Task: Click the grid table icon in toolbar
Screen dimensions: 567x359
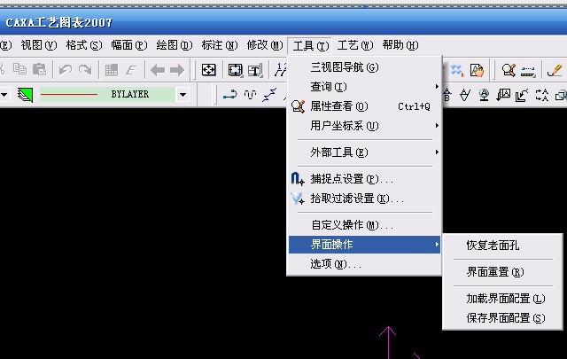Action: [x=112, y=70]
